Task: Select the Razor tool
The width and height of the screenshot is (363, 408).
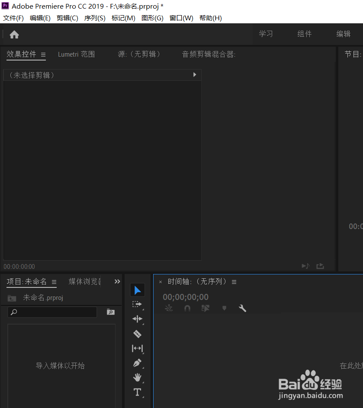Action: pos(137,334)
